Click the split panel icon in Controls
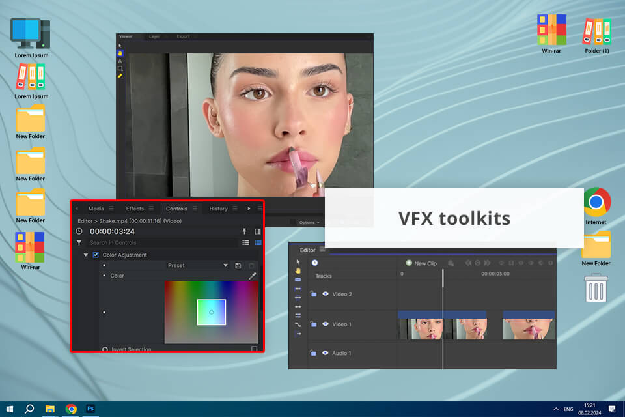 click(x=258, y=231)
